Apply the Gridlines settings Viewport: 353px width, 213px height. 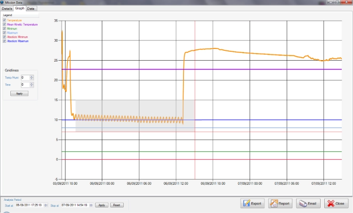pos(19,94)
